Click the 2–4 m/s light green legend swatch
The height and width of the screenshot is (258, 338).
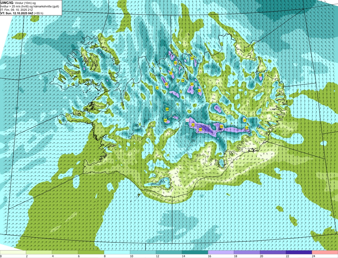[x=39, y=252]
